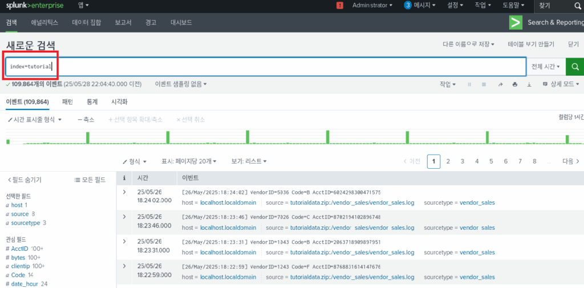Open the 형식 dropdown
This screenshot has width=584, height=288.
click(135, 161)
